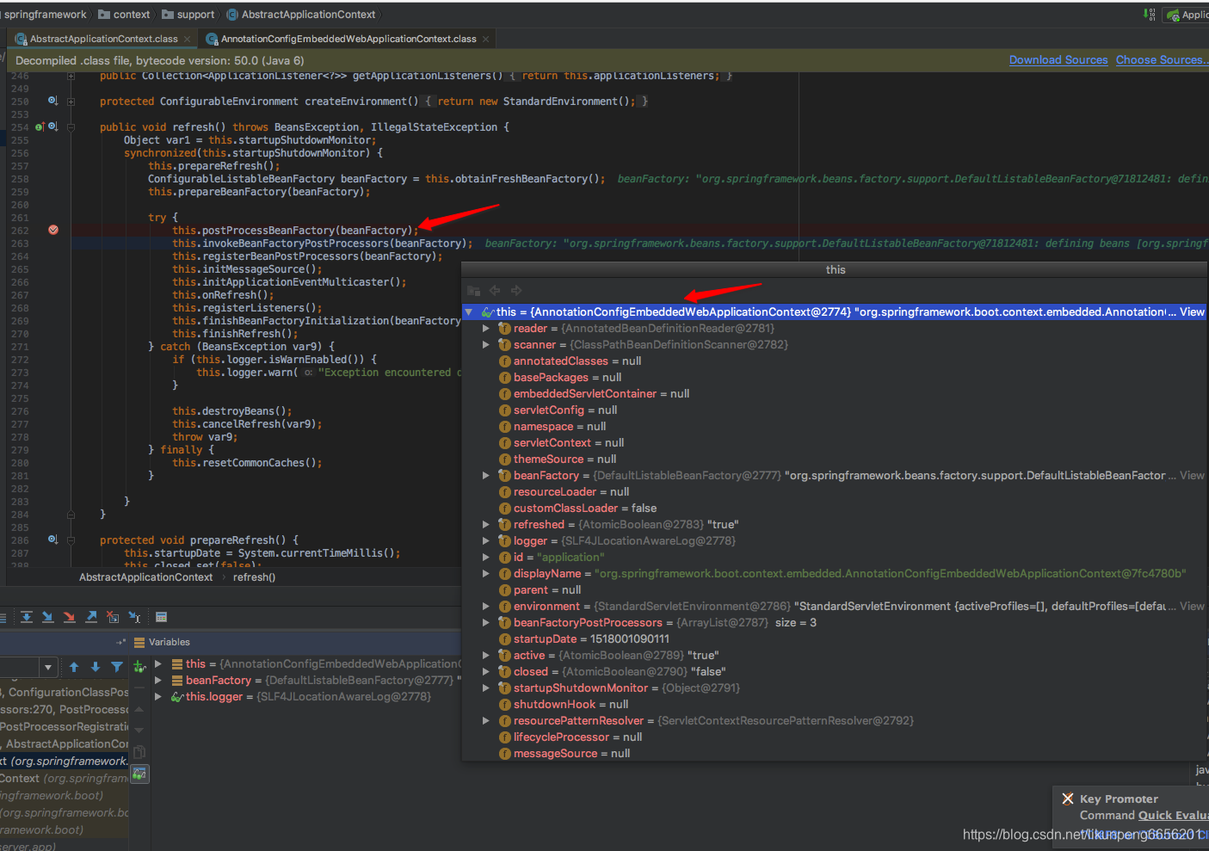This screenshot has width=1209, height=851.
Task: Click Quick Evaluate link in Key Promoter
Action: [1174, 815]
